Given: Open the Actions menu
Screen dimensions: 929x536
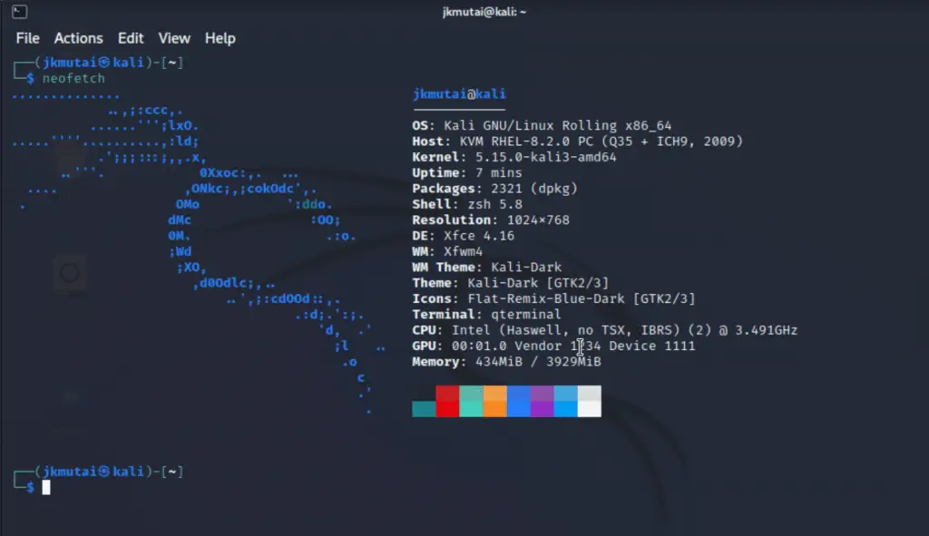Looking at the screenshot, I should pos(78,38).
